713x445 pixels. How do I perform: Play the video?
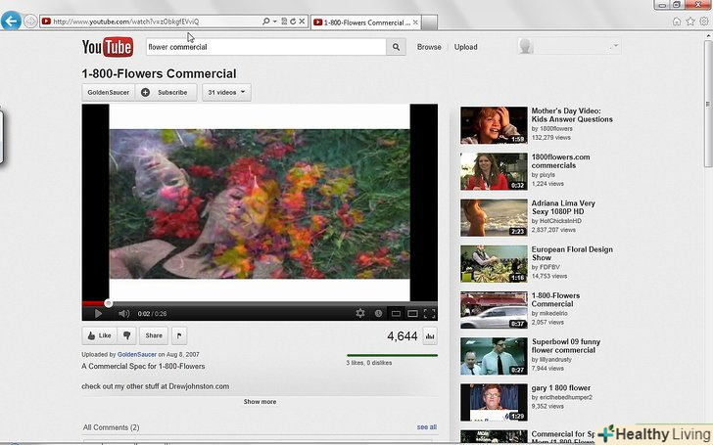click(98, 313)
